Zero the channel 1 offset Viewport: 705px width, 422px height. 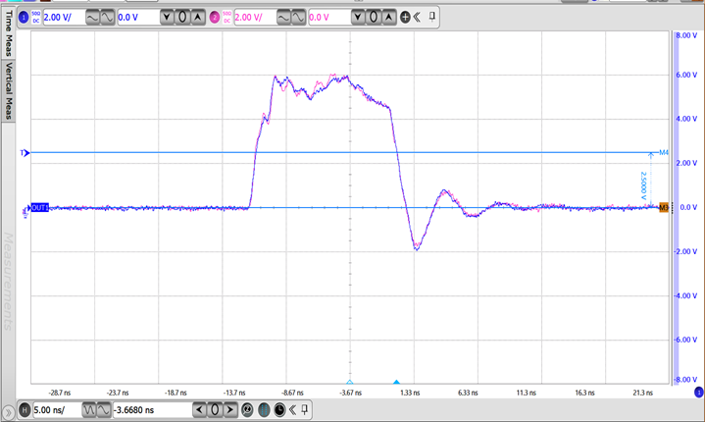pyautogui.click(x=182, y=18)
